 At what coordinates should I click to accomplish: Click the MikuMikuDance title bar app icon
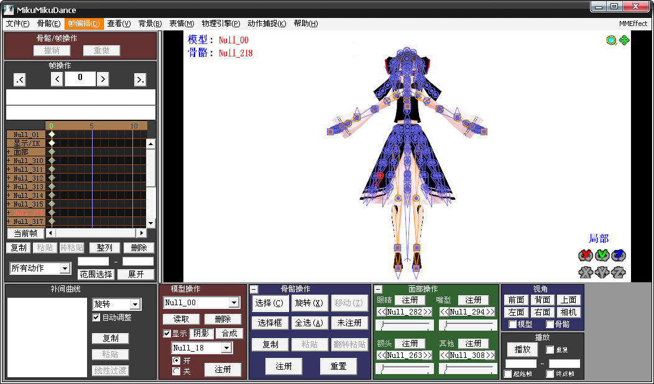(9, 9)
